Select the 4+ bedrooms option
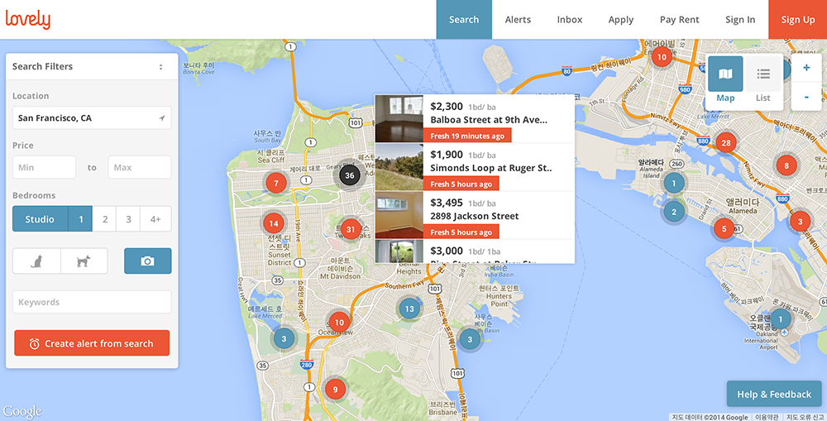This screenshot has width=827, height=421. point(155,219)
